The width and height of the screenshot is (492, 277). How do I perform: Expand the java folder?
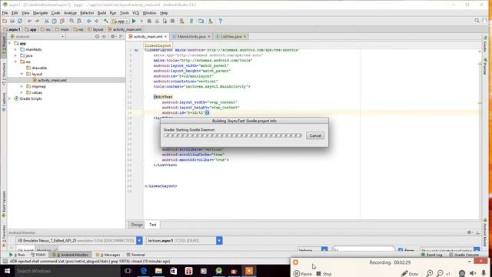click(15, 55)
